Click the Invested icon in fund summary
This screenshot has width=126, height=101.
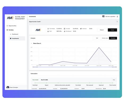[65, 29]
